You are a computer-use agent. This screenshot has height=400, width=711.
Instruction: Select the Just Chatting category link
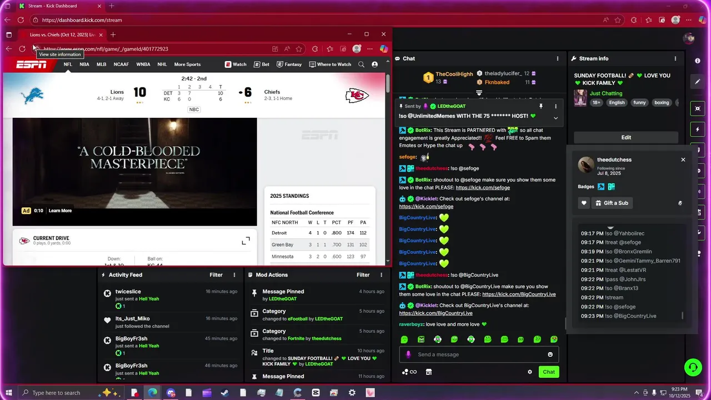(606, 93)
